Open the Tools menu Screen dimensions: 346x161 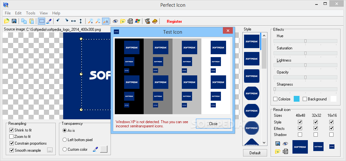coord(31,13)
